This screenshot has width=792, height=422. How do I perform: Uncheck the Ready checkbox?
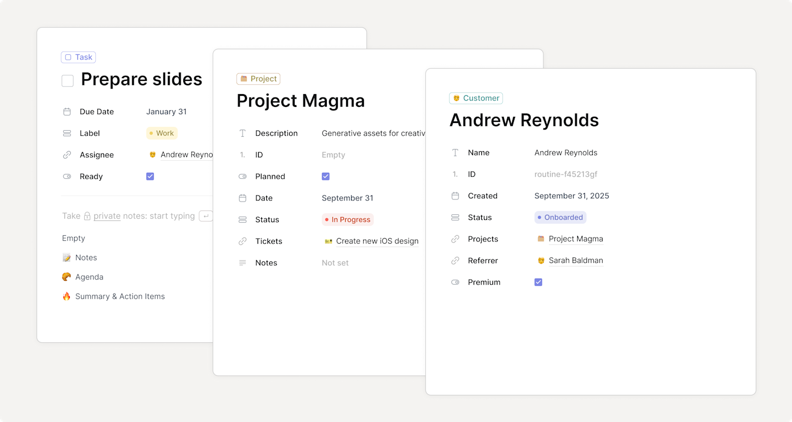point(150,177)
